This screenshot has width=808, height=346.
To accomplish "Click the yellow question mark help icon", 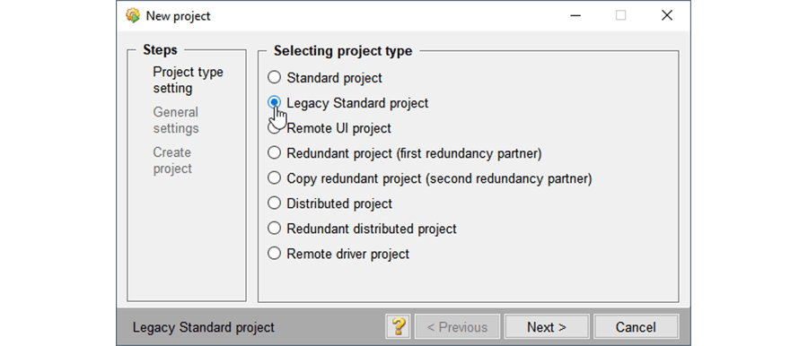I will pyautogui.click(x=398, y=327).
